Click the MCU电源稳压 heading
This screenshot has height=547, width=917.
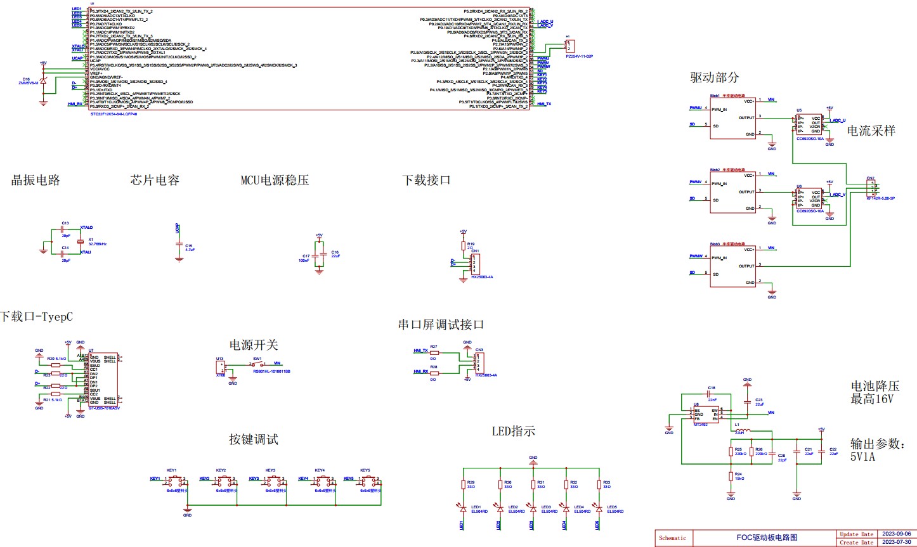(x=275, y=180)
